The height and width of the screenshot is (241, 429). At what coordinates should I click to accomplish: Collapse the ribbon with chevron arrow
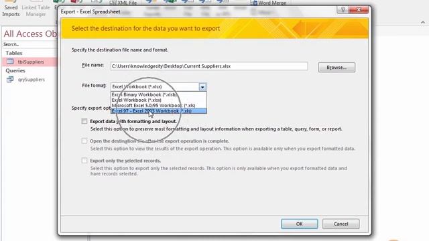point(423,22)
